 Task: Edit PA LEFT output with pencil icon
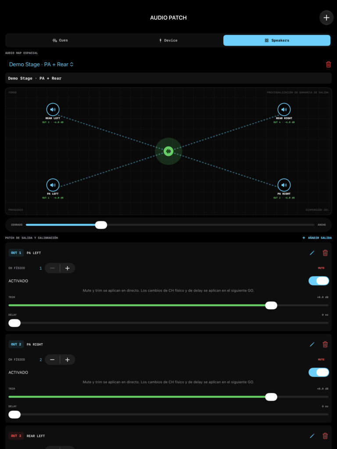[312, 253]
